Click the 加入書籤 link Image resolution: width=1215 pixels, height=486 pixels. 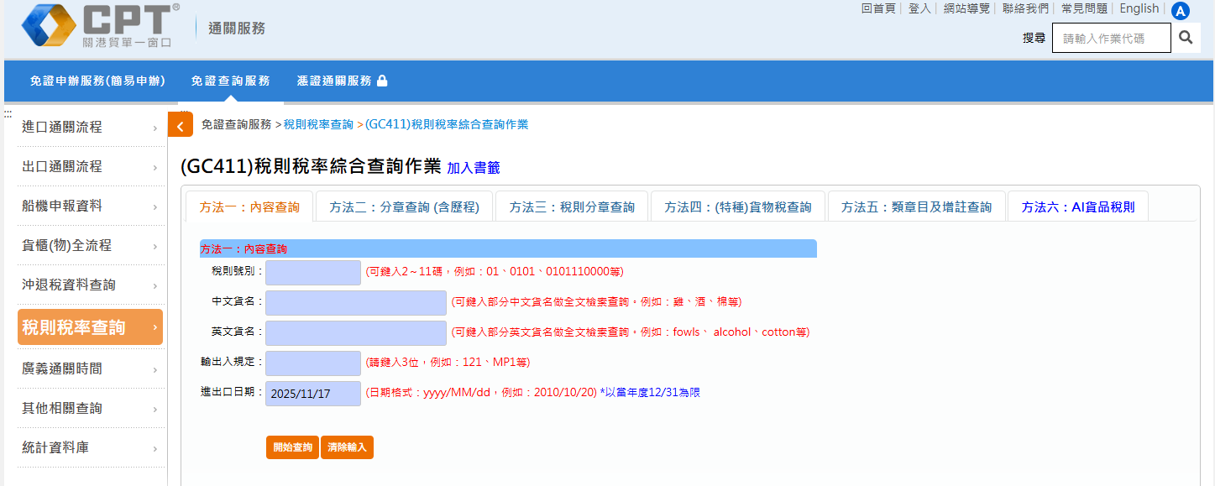[x=473, y=168]
